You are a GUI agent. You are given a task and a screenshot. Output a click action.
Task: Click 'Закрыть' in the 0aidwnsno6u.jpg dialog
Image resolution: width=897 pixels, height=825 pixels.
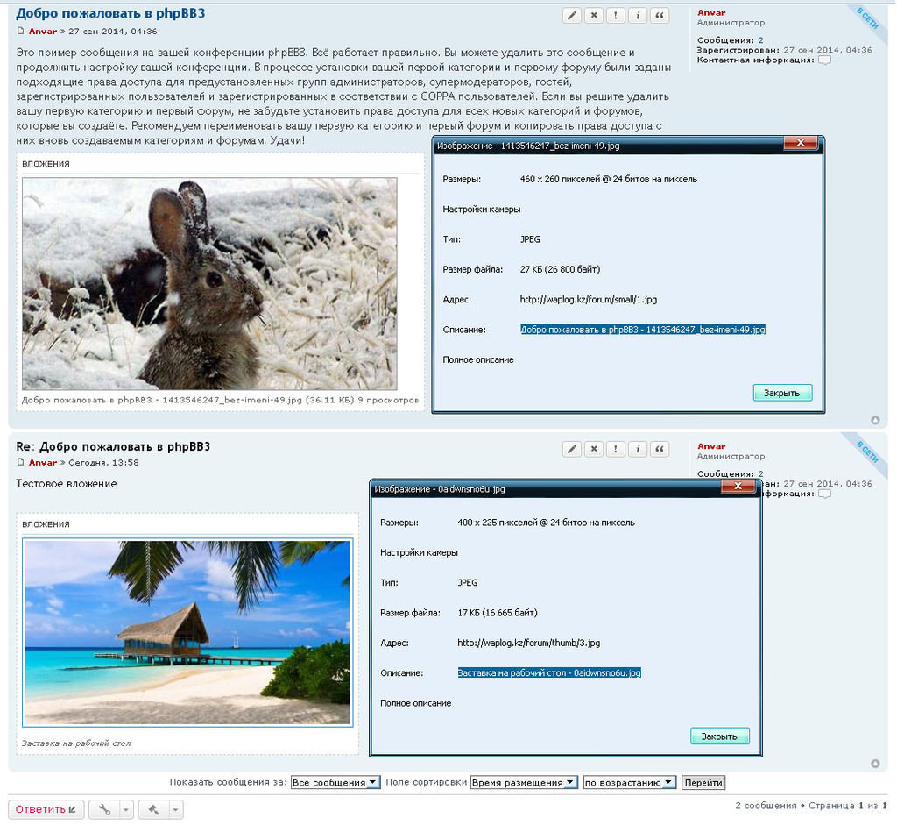[719, 736]
